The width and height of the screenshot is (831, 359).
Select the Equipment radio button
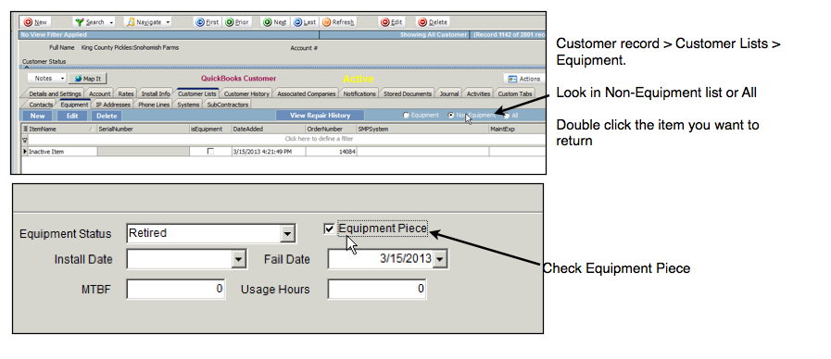point(407,115)
